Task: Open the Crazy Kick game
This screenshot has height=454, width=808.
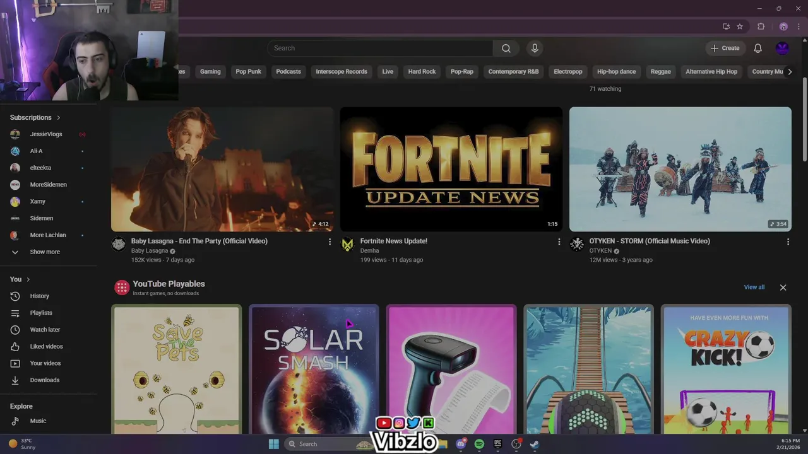Action: (726, 370)
